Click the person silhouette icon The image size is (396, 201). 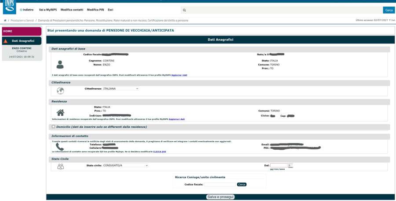(x=60, y=65)
